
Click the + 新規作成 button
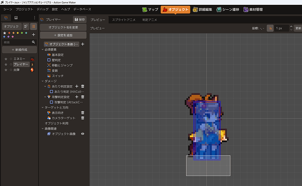19,50
